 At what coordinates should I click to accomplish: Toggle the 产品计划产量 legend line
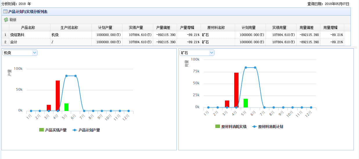pyautogui.click(x=86, y=130)
